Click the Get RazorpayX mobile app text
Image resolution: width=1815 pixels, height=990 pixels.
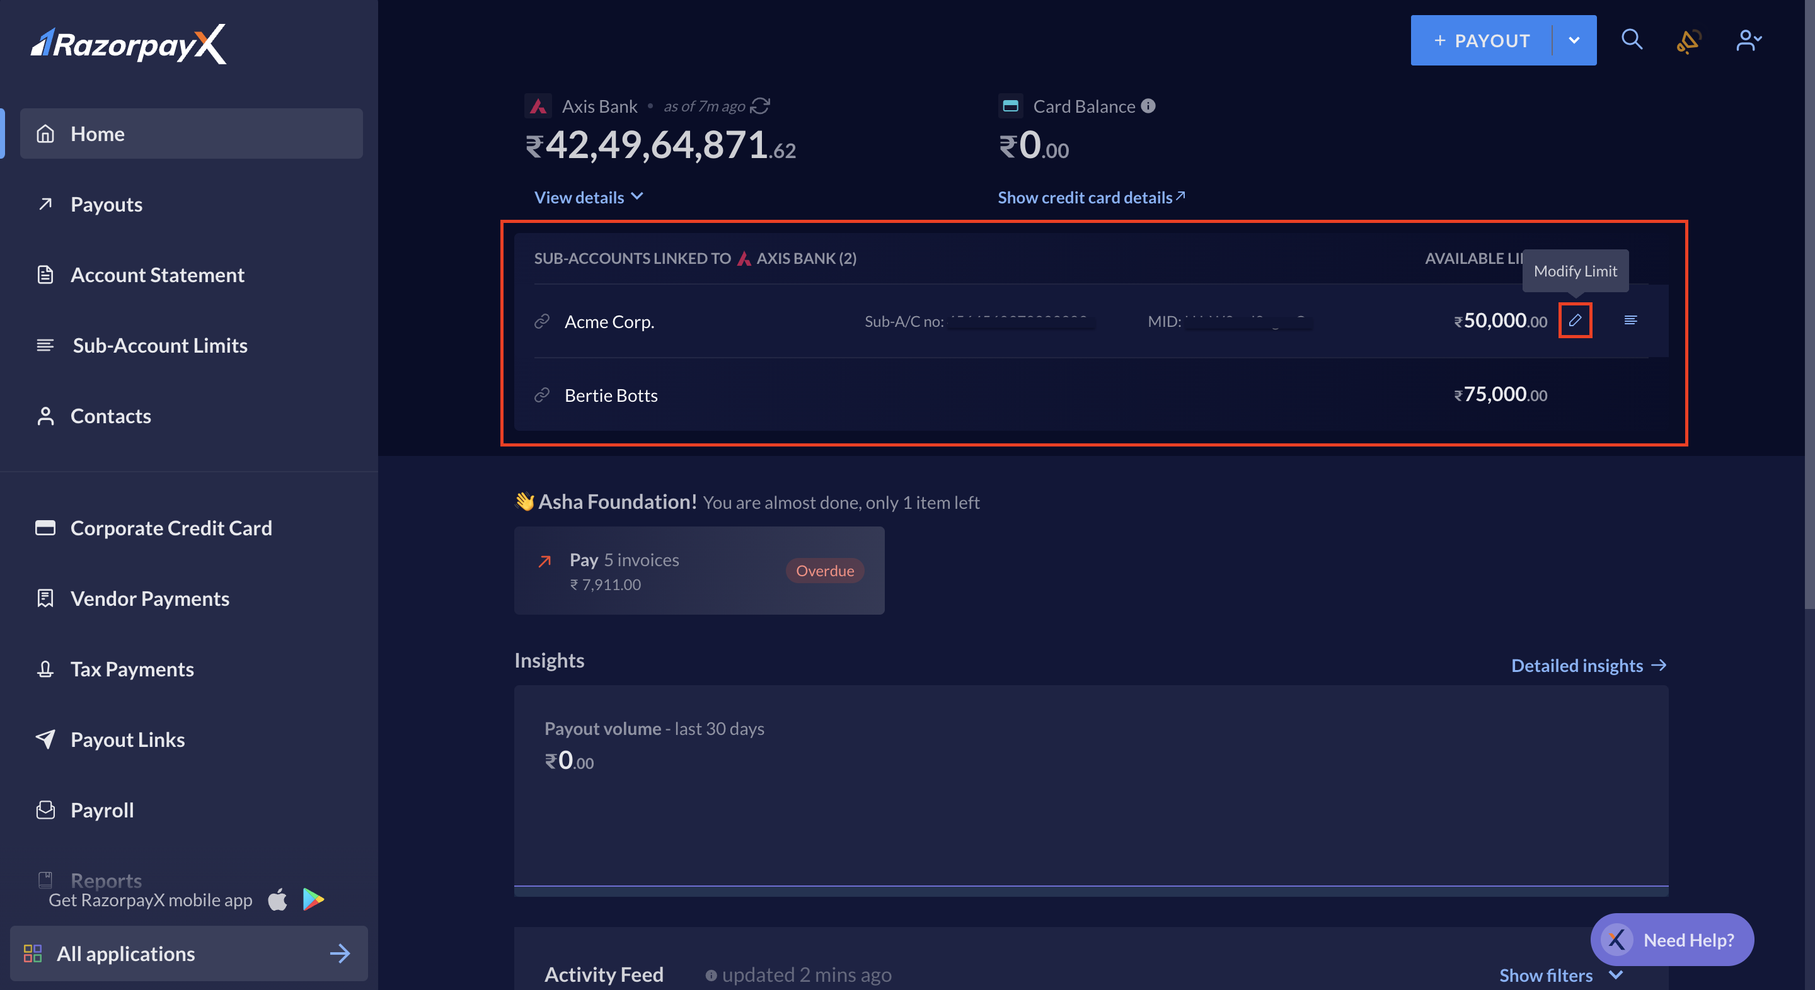150,900
